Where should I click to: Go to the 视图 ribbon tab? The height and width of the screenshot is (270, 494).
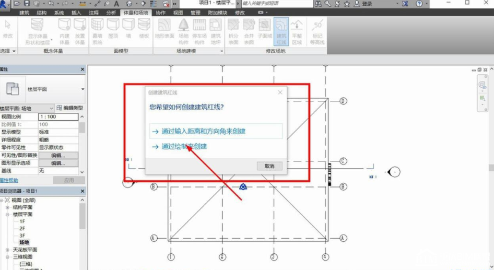tap(178, 13)
